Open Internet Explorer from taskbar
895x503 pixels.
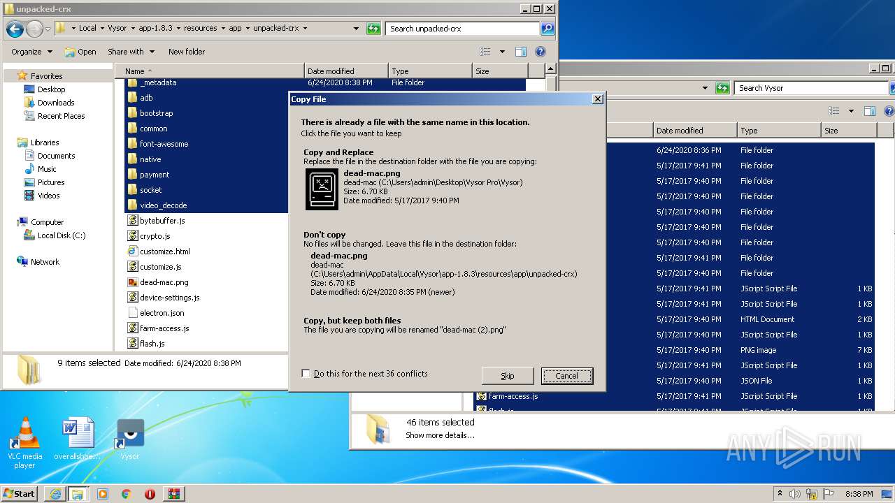pos(55,494)
